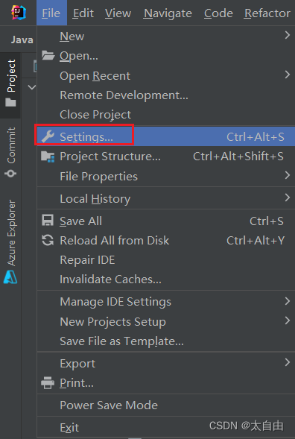Collapse the project tree chevron
The height and width of the screenshot is (439, 295).
(32, 87)
